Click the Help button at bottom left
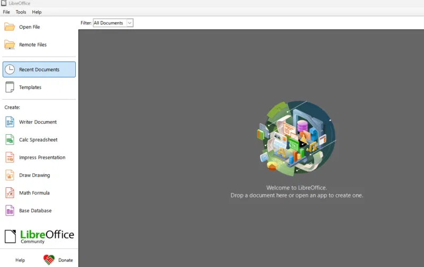The image size is (424, 267). [20, 260]
